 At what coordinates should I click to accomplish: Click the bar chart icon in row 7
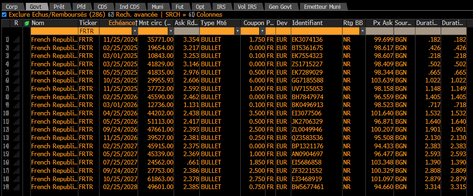coord(16,89)
